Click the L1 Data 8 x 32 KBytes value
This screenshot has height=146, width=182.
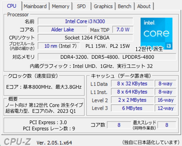point(132,84)
